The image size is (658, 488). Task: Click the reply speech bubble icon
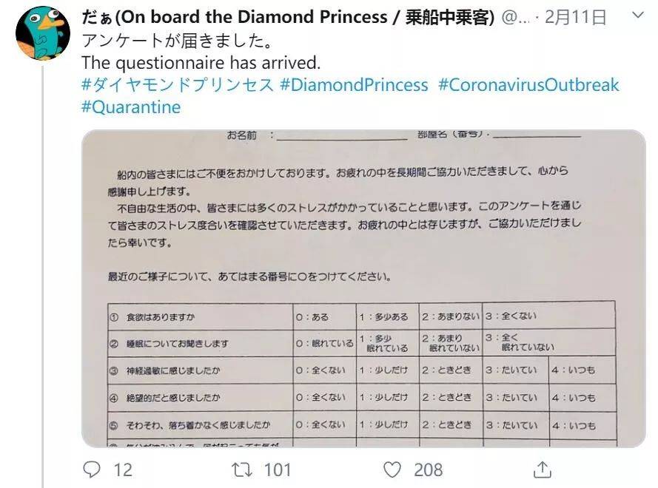92,469
